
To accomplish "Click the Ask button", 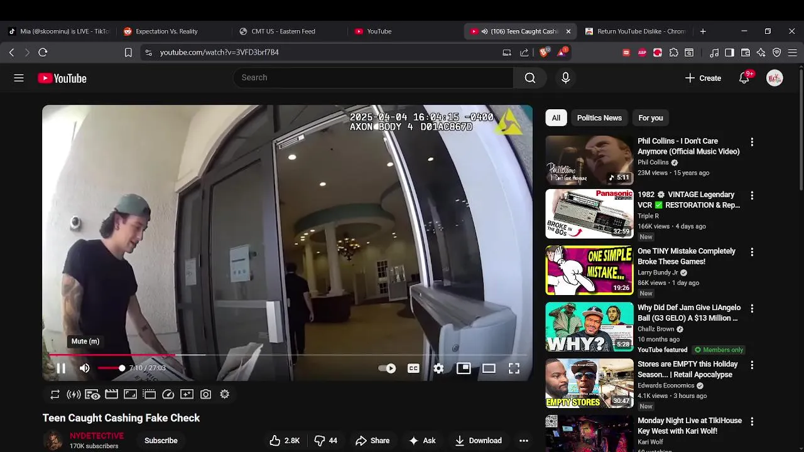I will (422, 441).
